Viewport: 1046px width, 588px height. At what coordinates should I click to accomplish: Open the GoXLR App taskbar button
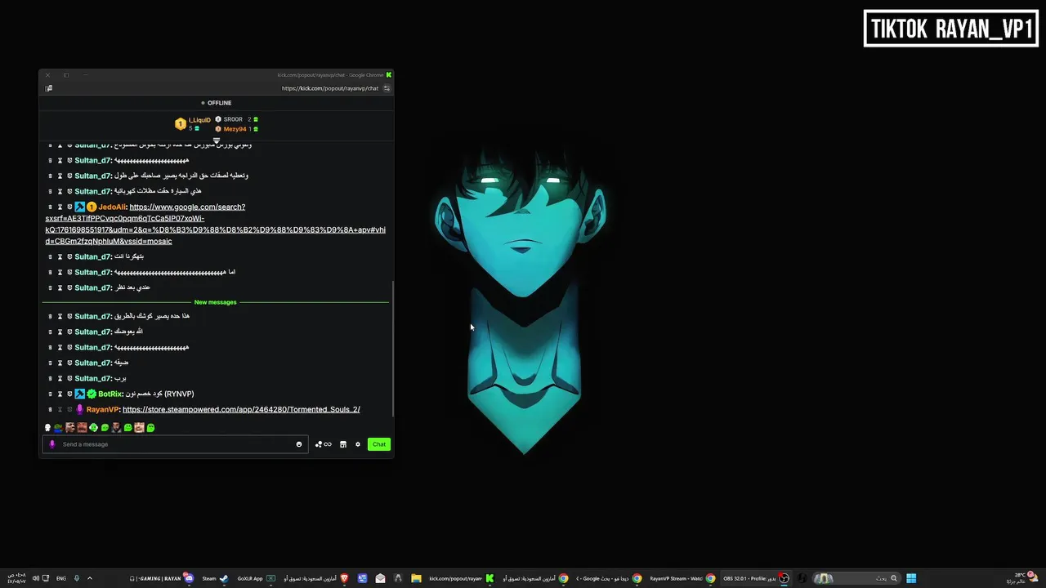click(256, 578)
